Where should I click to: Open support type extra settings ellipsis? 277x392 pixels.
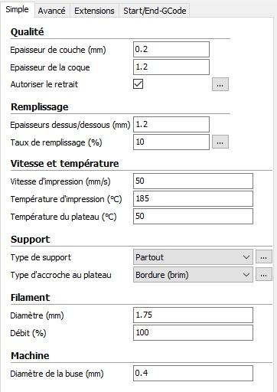click(x=264, y=257)
